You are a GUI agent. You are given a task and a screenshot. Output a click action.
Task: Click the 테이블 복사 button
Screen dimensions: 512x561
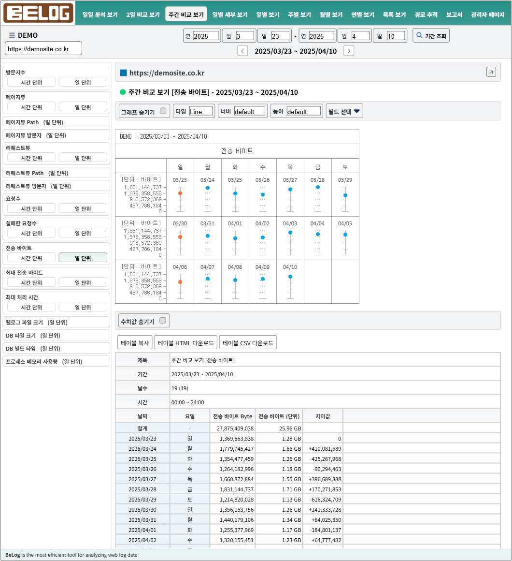pyautogui.click(x=135, y=343)
